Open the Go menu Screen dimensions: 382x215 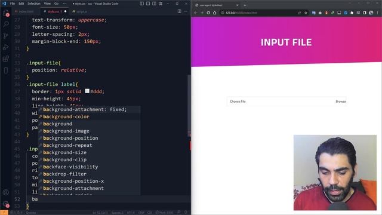(56, 4)
